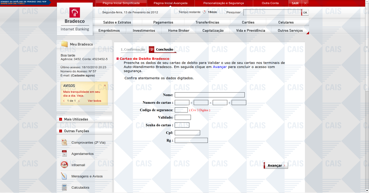The image size is (369, 193).
Task: Click the Agendamentos calendar icon
Action: click(x=64, y=154)
